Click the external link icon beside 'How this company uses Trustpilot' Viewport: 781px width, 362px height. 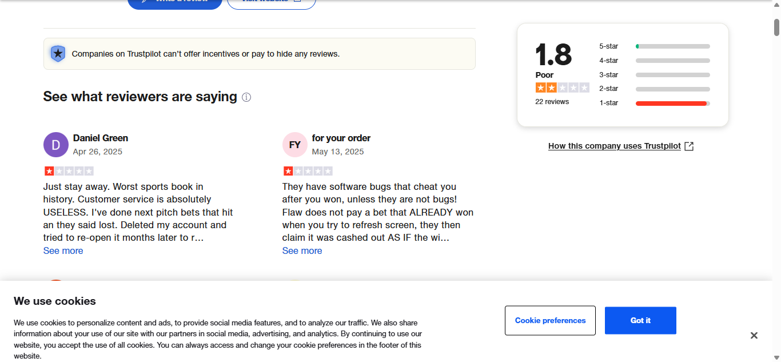689,146
